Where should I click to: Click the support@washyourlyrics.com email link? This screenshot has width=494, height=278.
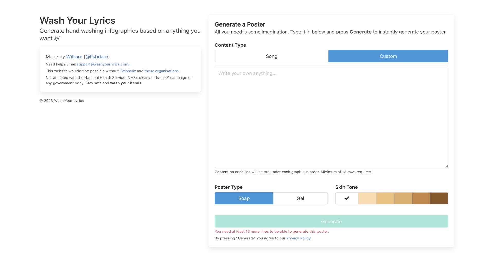(x=102, y=64)
